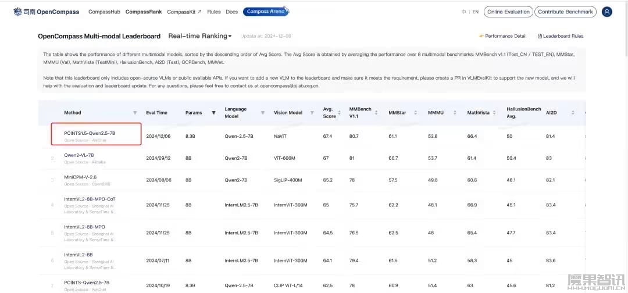
Task: Open the Docs page
Action: pyautogui.click(x=232, y=12)
